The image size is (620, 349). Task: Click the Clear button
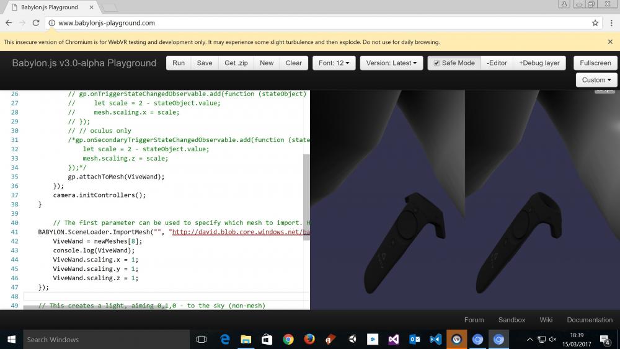(293, 63)
